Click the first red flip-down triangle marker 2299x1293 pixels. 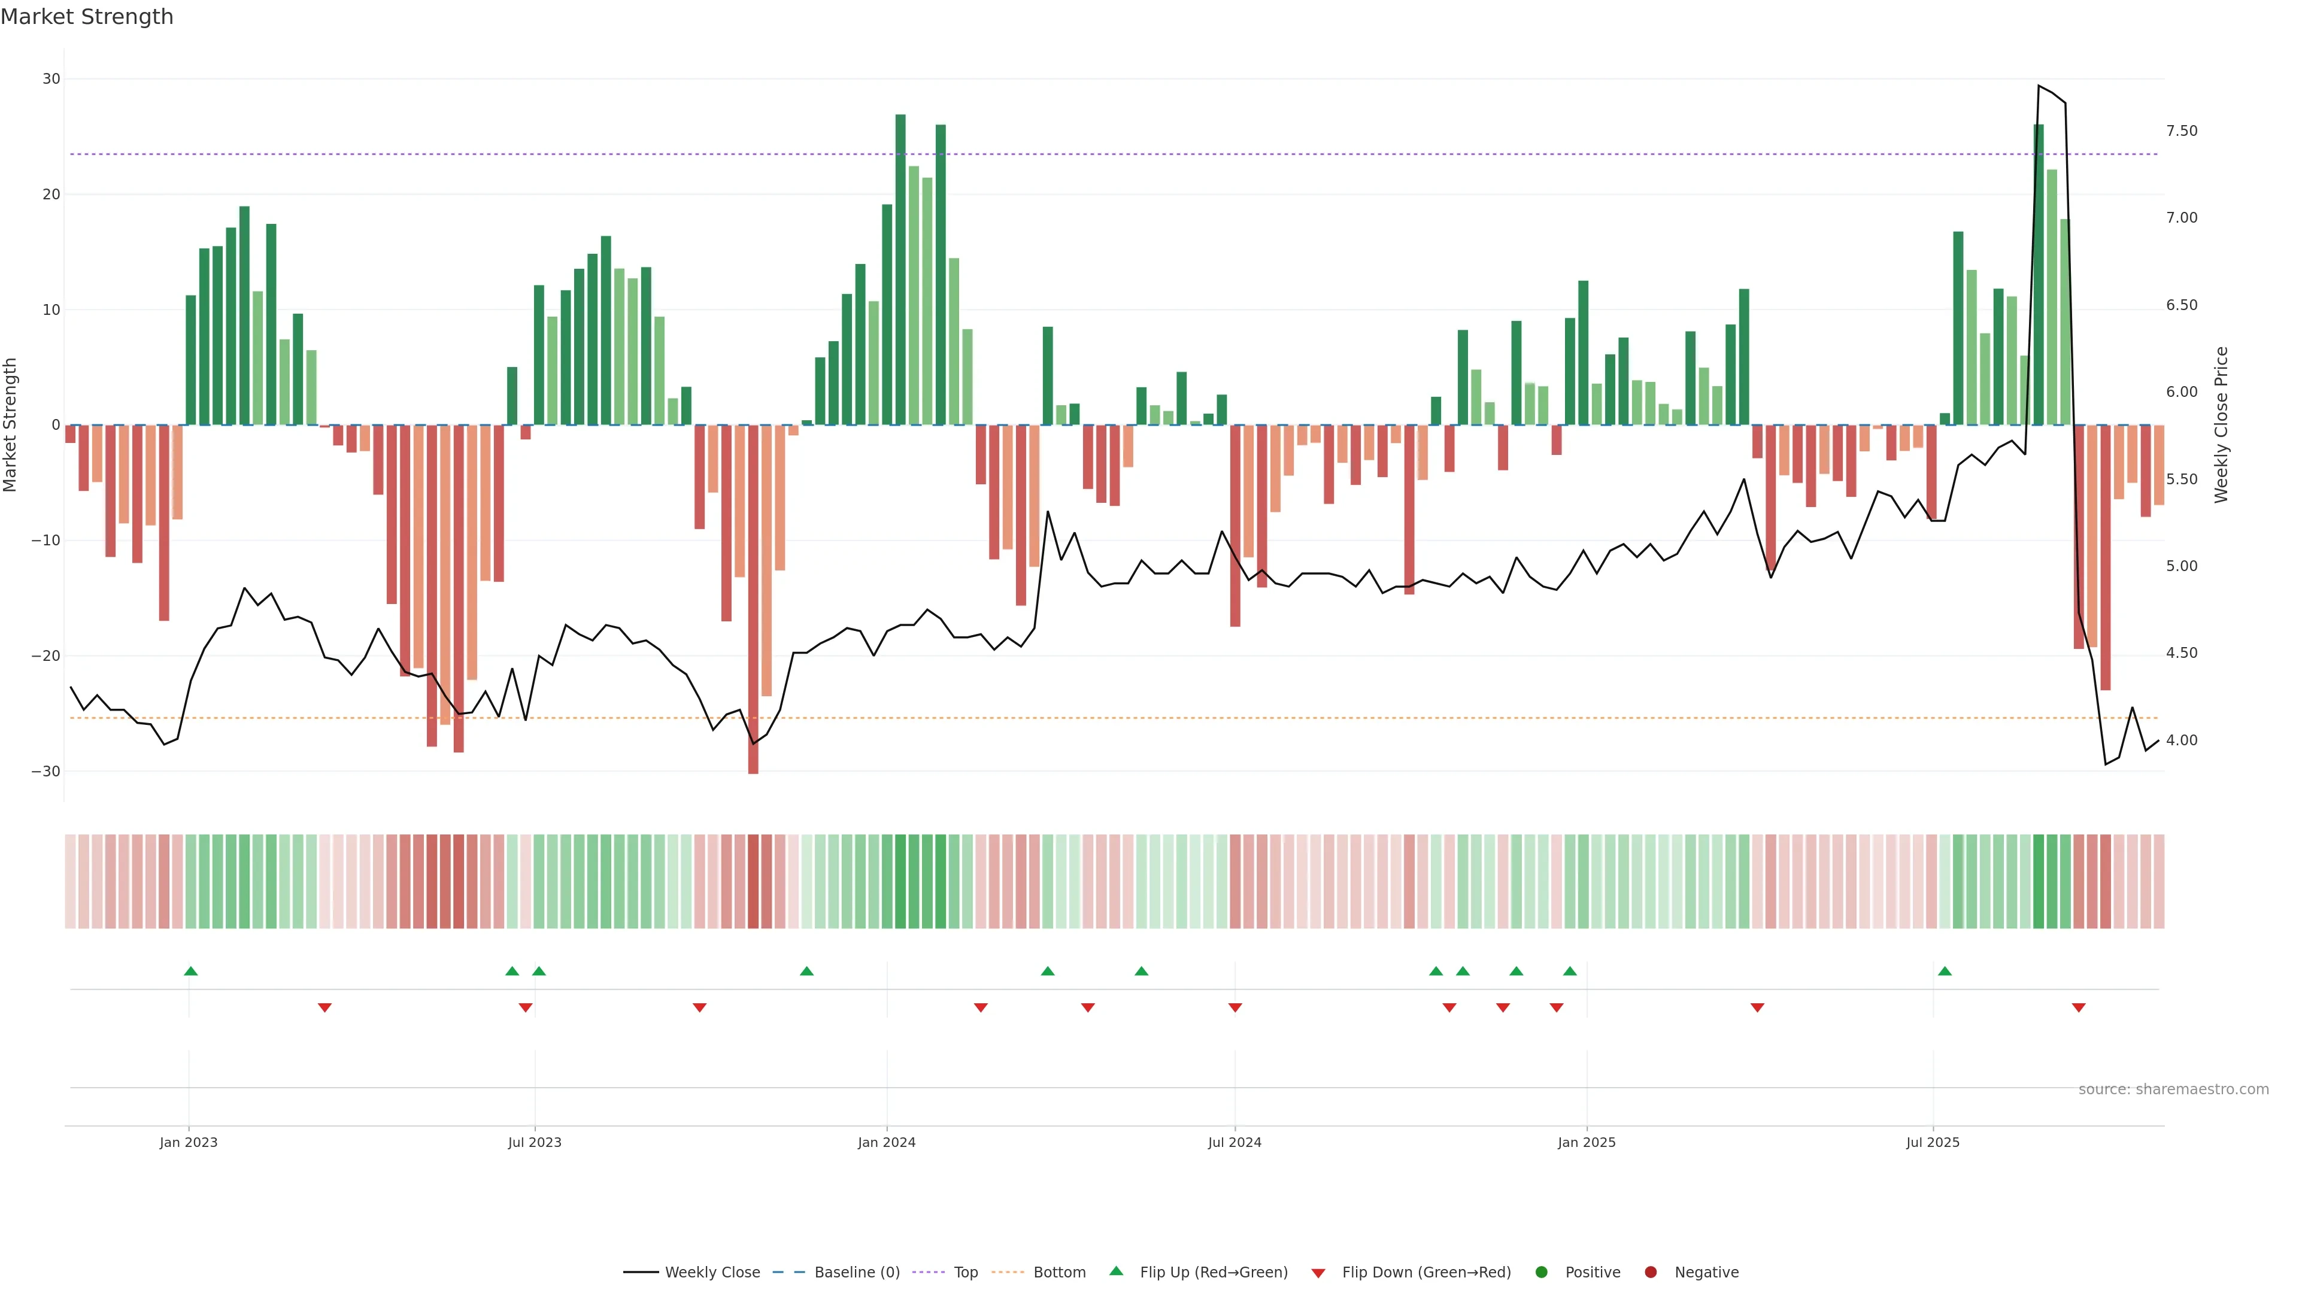pos(325,1007)
